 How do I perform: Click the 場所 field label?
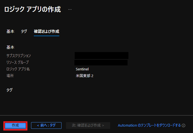coord(10,76)
